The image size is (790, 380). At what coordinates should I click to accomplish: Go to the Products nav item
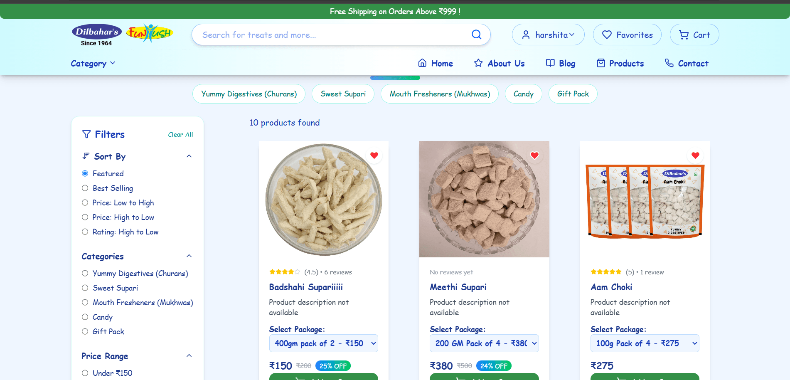(620, 63)
